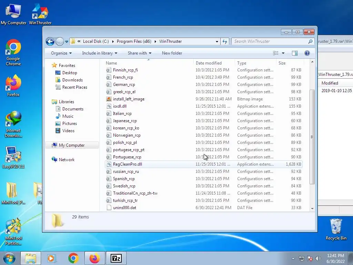Select the turkish_rcp_tr file
This screenshot has height=265, width=353.
coord(203,200)
